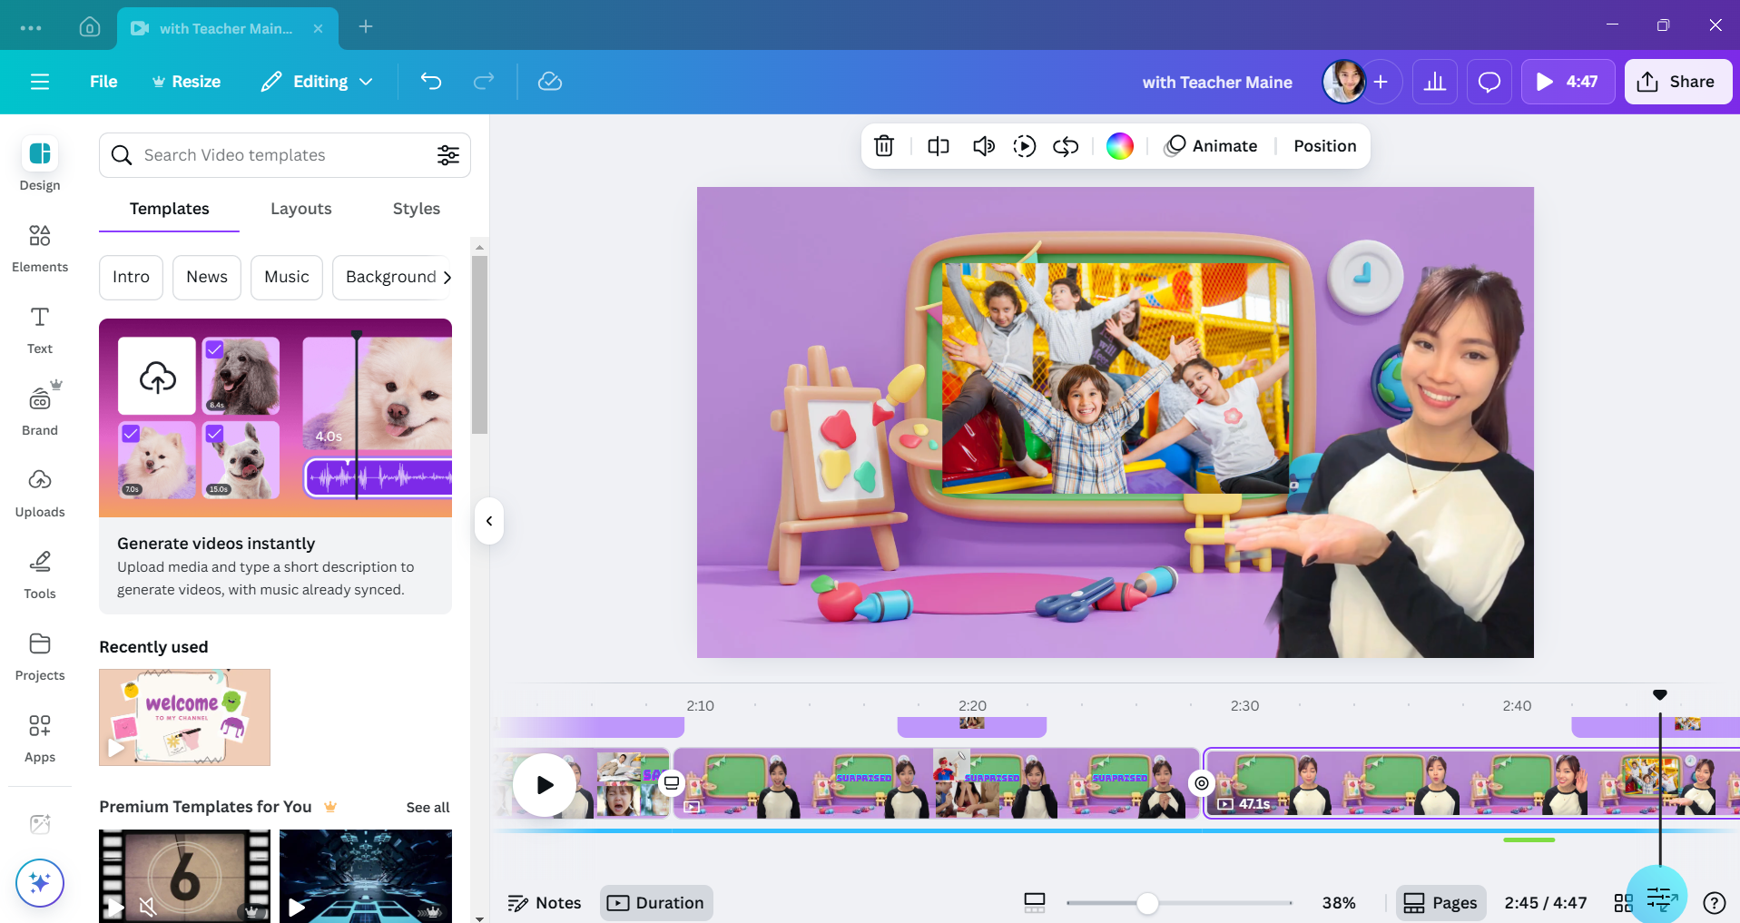The width and height of the screenshot is (1740, 923).
Task: Open the Design panel in sidebar
Action: point(40,164)
